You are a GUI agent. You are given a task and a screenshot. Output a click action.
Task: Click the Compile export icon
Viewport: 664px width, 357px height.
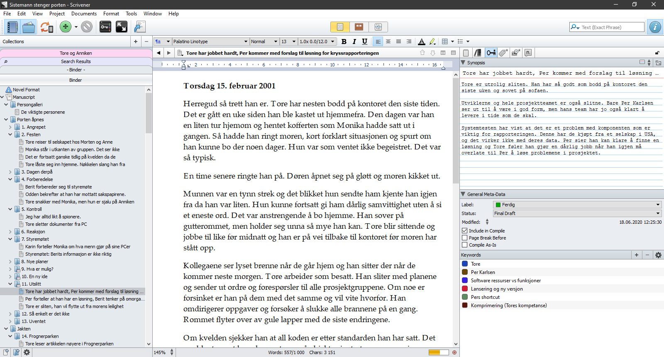pyautogui.click(x=140, y=27)
